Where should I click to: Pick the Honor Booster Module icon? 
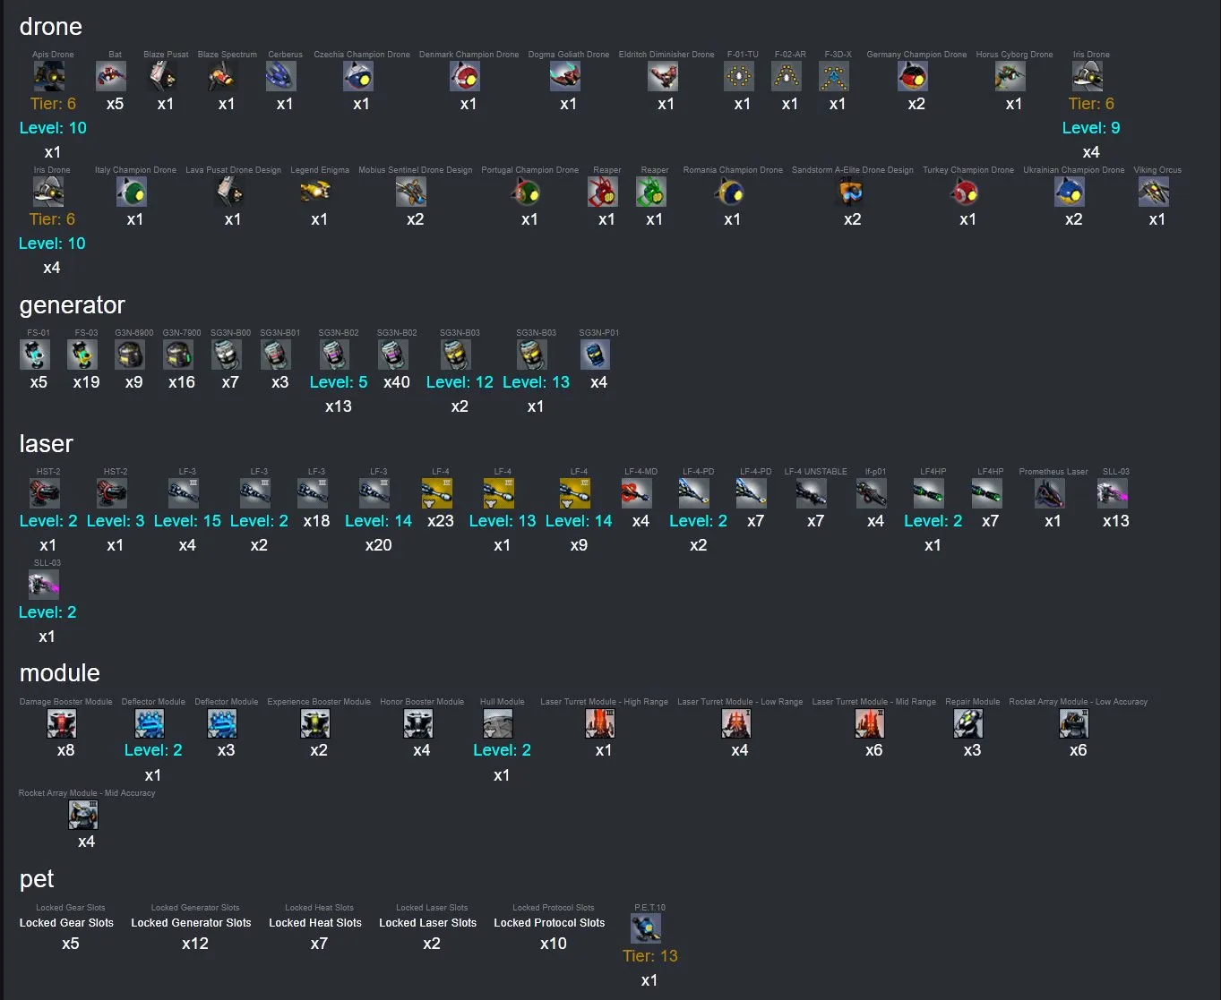(418, 723)
